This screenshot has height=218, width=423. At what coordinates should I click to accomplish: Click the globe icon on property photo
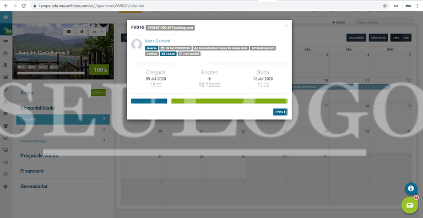82,32
